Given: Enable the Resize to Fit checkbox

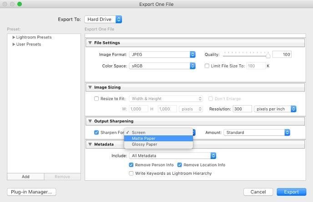Looking at the screenshot, I should tap(96, 99).
